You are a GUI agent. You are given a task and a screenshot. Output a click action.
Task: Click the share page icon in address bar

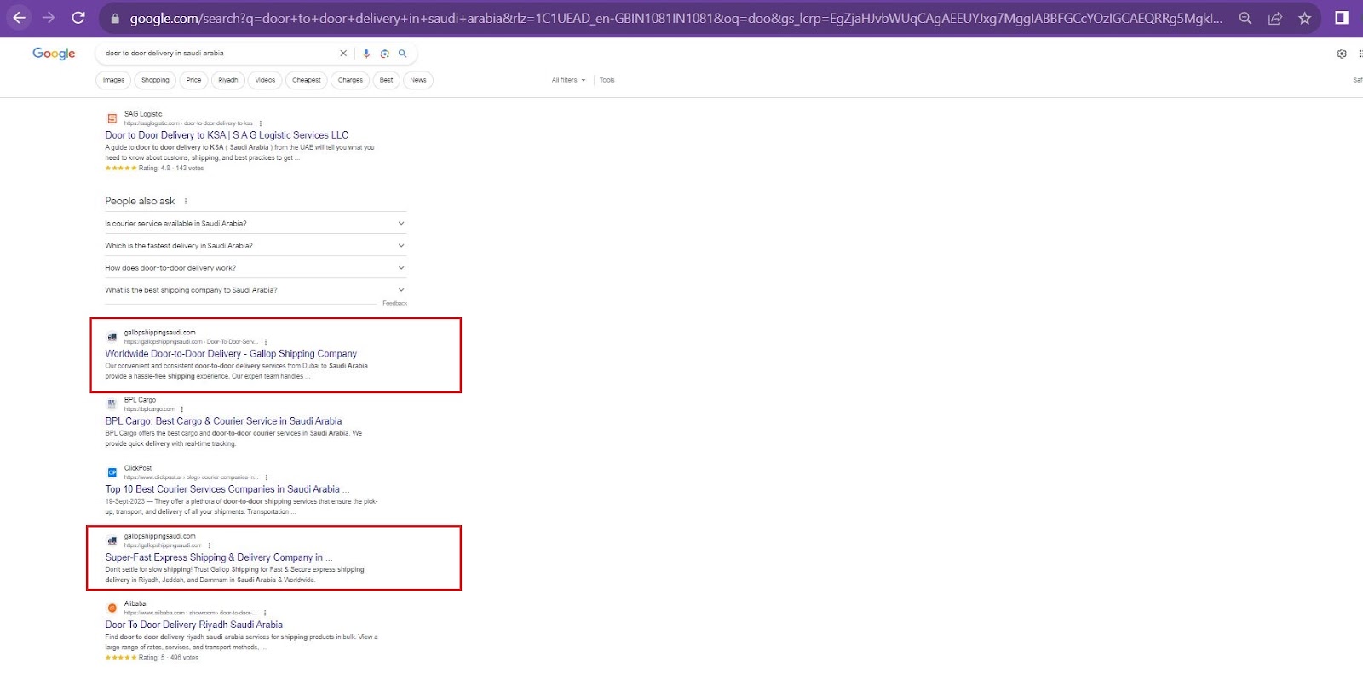click(1275, 18)
